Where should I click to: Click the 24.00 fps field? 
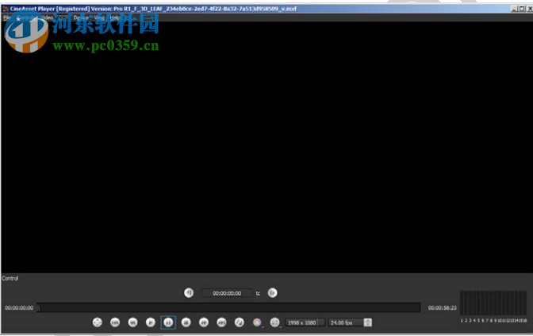(346, 322)
